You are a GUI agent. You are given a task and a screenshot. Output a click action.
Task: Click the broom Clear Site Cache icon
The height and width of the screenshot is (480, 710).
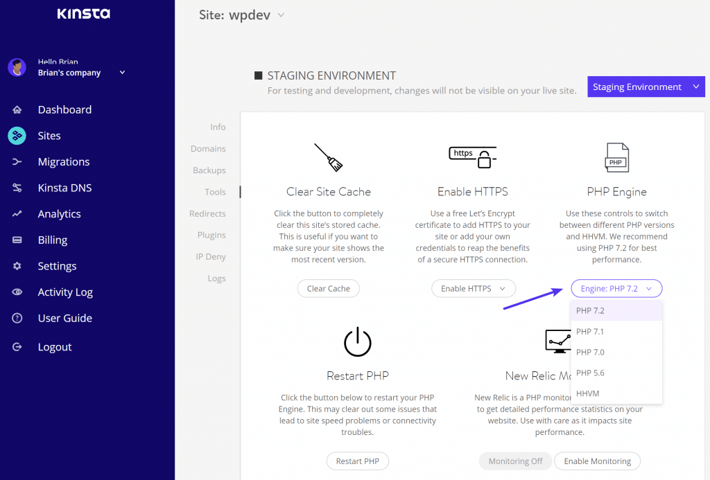pyautogui.click(x=329, y=157)
